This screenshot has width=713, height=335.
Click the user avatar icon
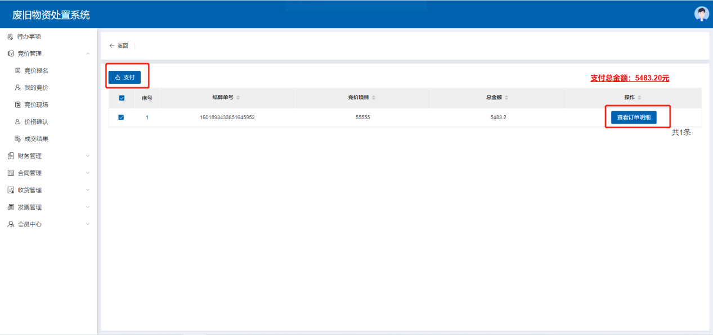point(701,14)
